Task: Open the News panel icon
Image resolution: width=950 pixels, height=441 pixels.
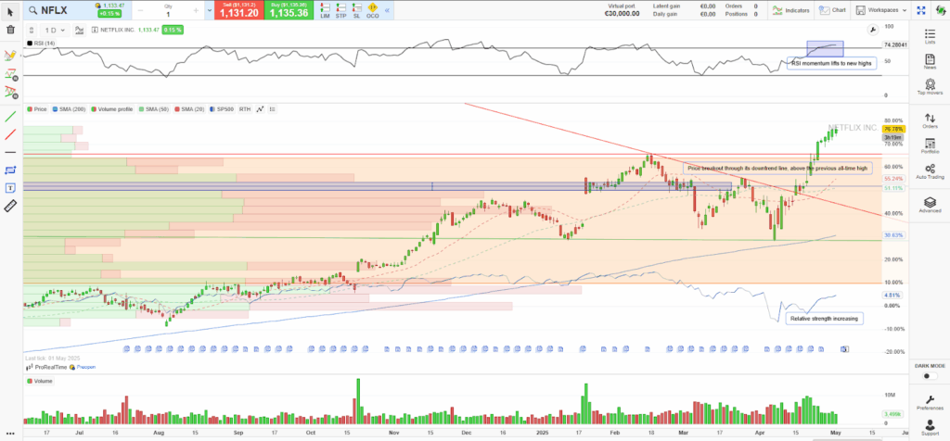Action: pos(930,61)
